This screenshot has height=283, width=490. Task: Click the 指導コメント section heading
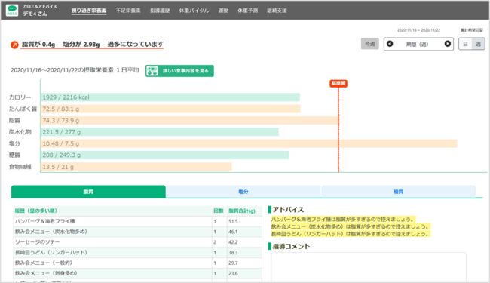[291, 247]
